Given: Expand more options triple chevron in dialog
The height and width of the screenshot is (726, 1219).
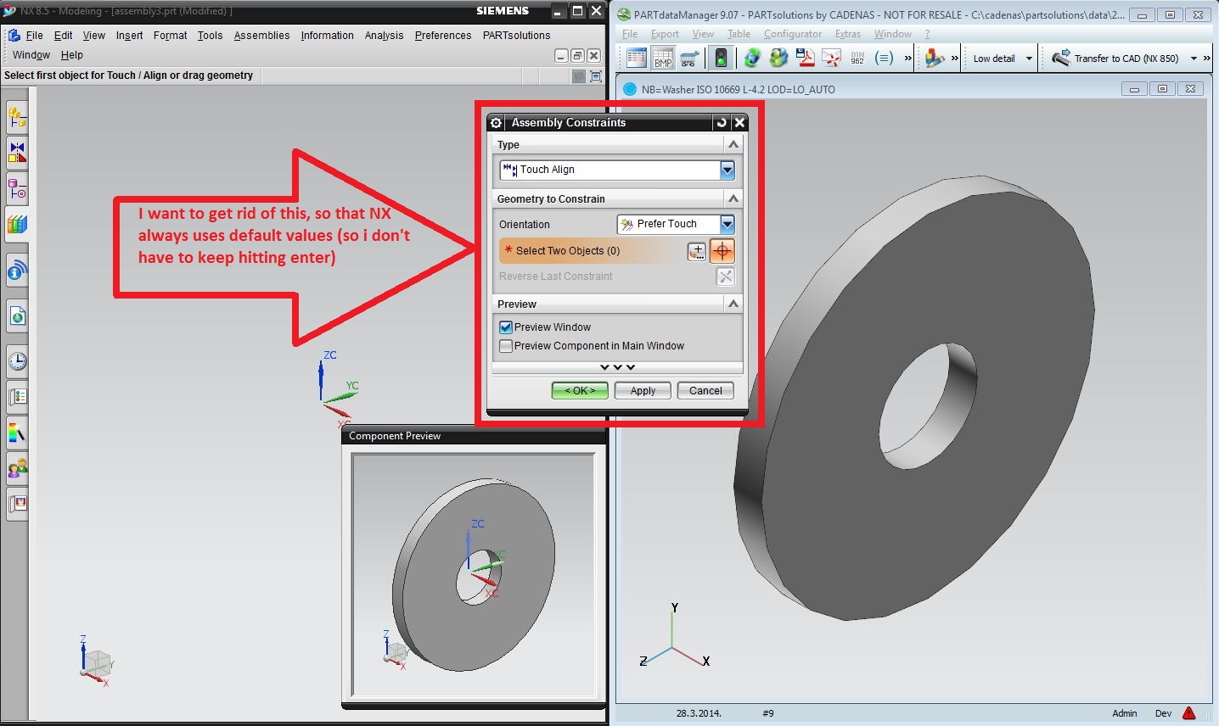Looking at the screenshot, I should (x=617, y=367).
